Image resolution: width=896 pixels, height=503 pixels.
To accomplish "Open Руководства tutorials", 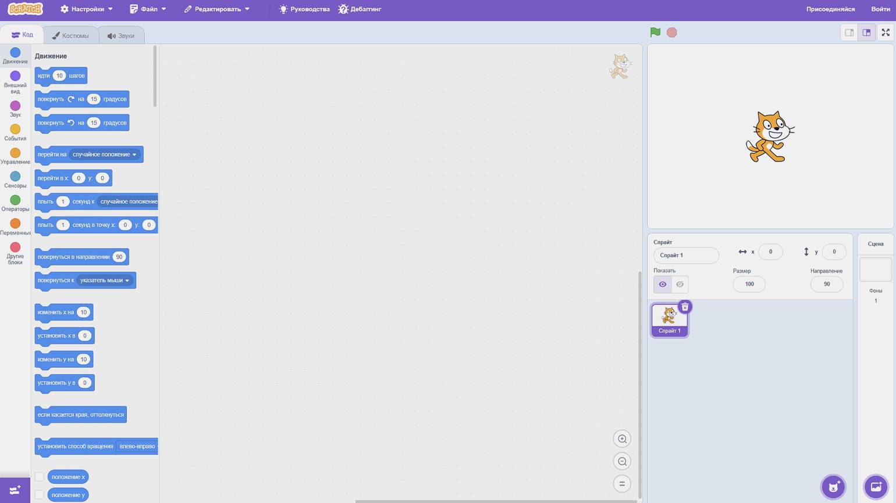I will click(304, 9).
